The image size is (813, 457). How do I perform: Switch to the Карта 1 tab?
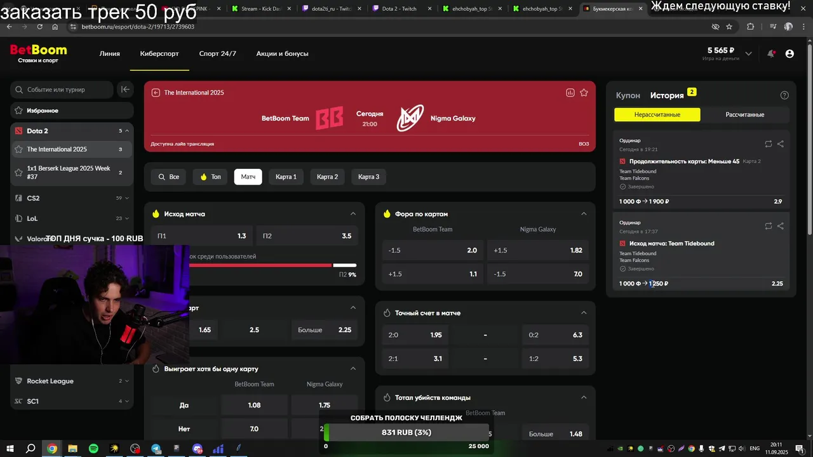[x=286, y=176]
